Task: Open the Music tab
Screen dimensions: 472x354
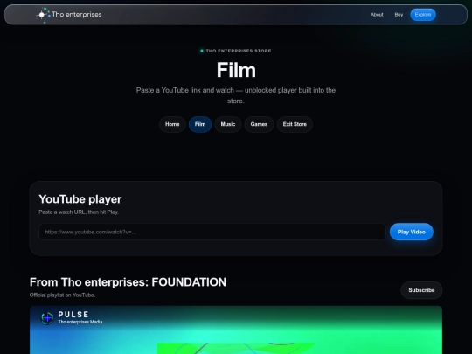Action: (228, 124)
